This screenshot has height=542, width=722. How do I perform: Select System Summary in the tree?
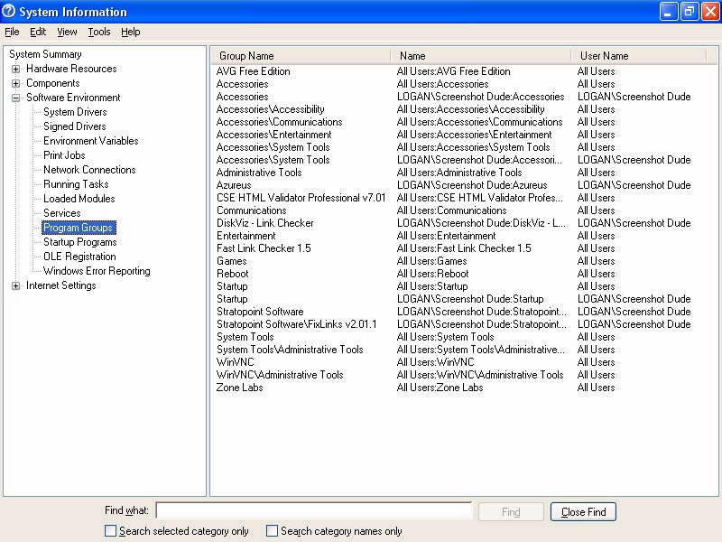tap(45, 54)
